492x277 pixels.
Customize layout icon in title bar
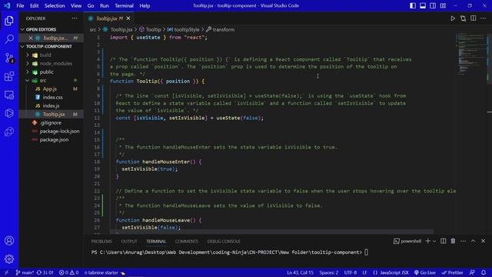pyautogui.click(x=443, y=5)
